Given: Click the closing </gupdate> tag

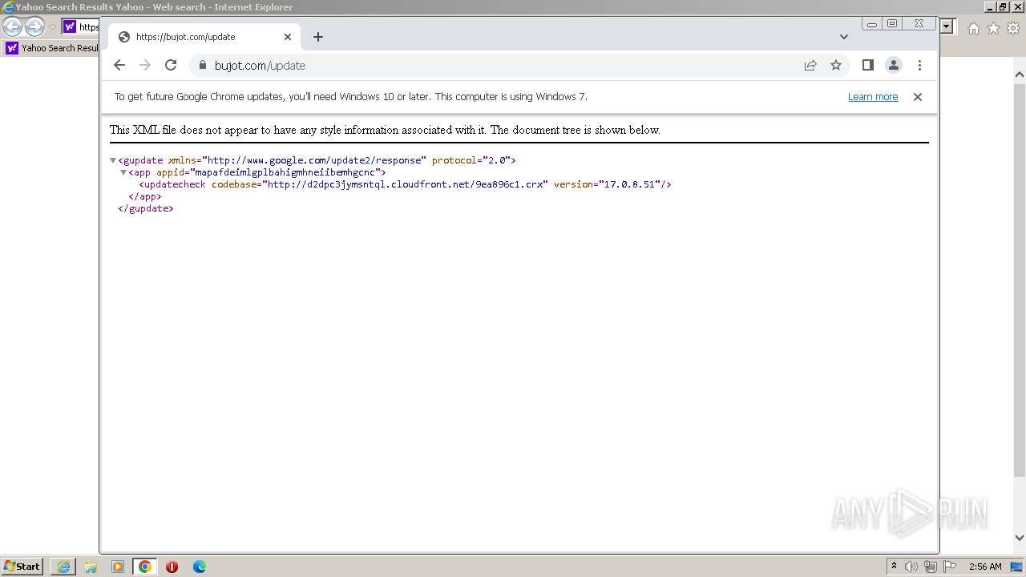Looking at the screenshot, I should click(146, 208).
